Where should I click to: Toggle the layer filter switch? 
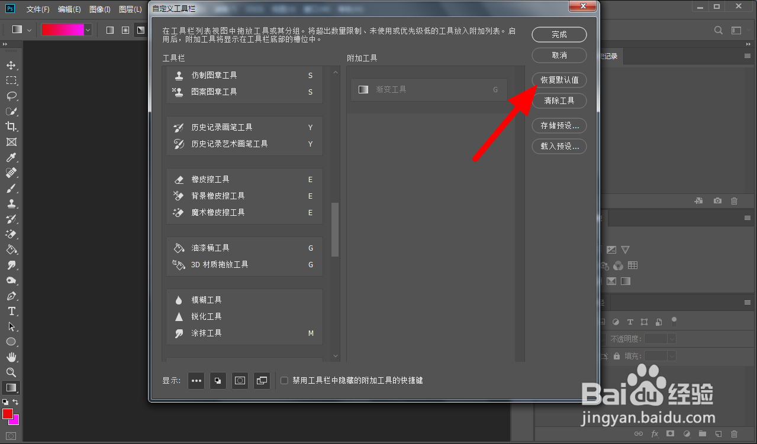[674, 321]
